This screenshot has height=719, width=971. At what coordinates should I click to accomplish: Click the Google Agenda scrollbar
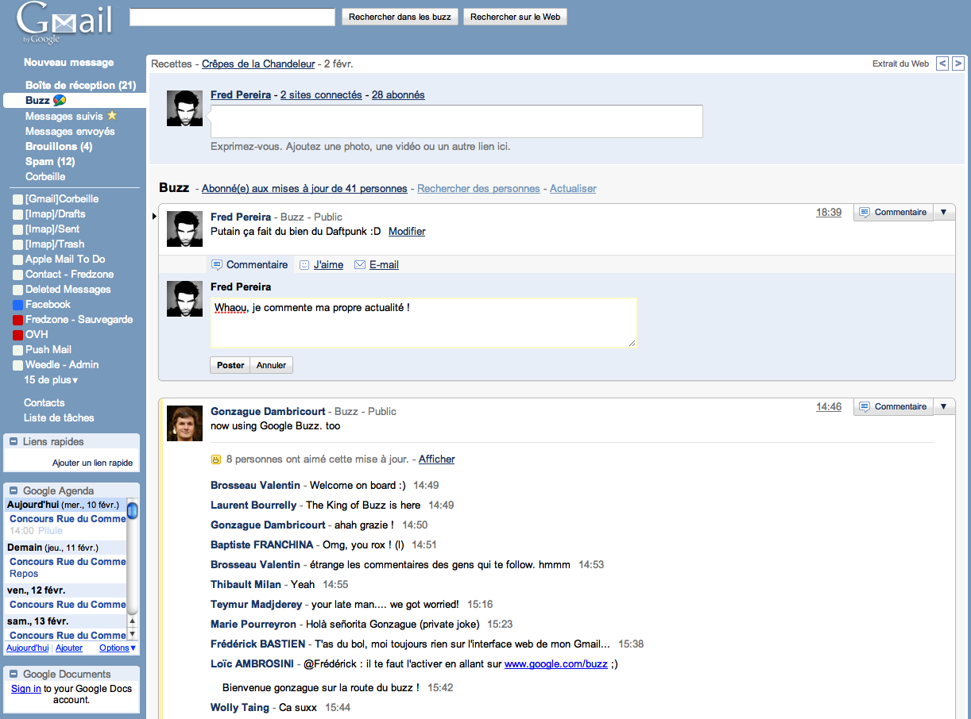click(133, 568)
